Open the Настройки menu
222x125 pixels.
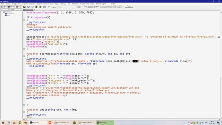75,4
